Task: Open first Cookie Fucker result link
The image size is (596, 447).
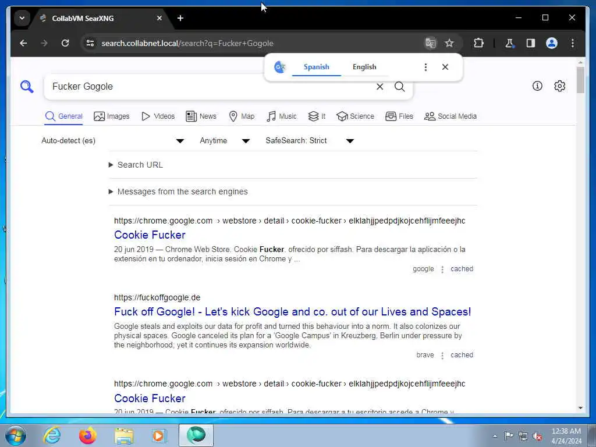Action: pyautogui.click(x=150, y=235)
